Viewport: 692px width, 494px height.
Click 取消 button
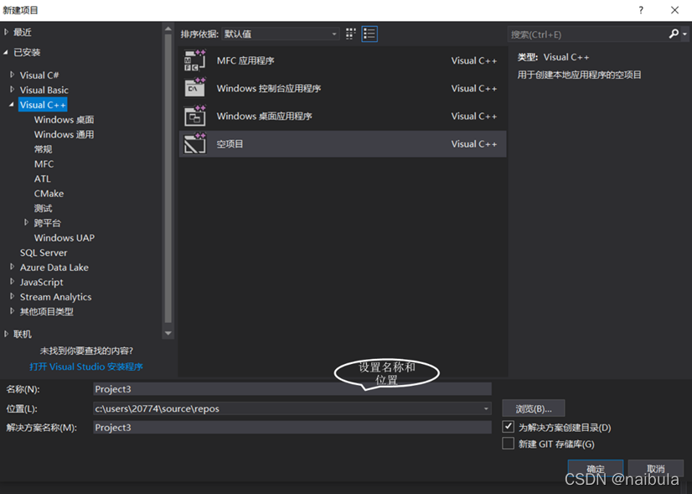coord(656,468)
